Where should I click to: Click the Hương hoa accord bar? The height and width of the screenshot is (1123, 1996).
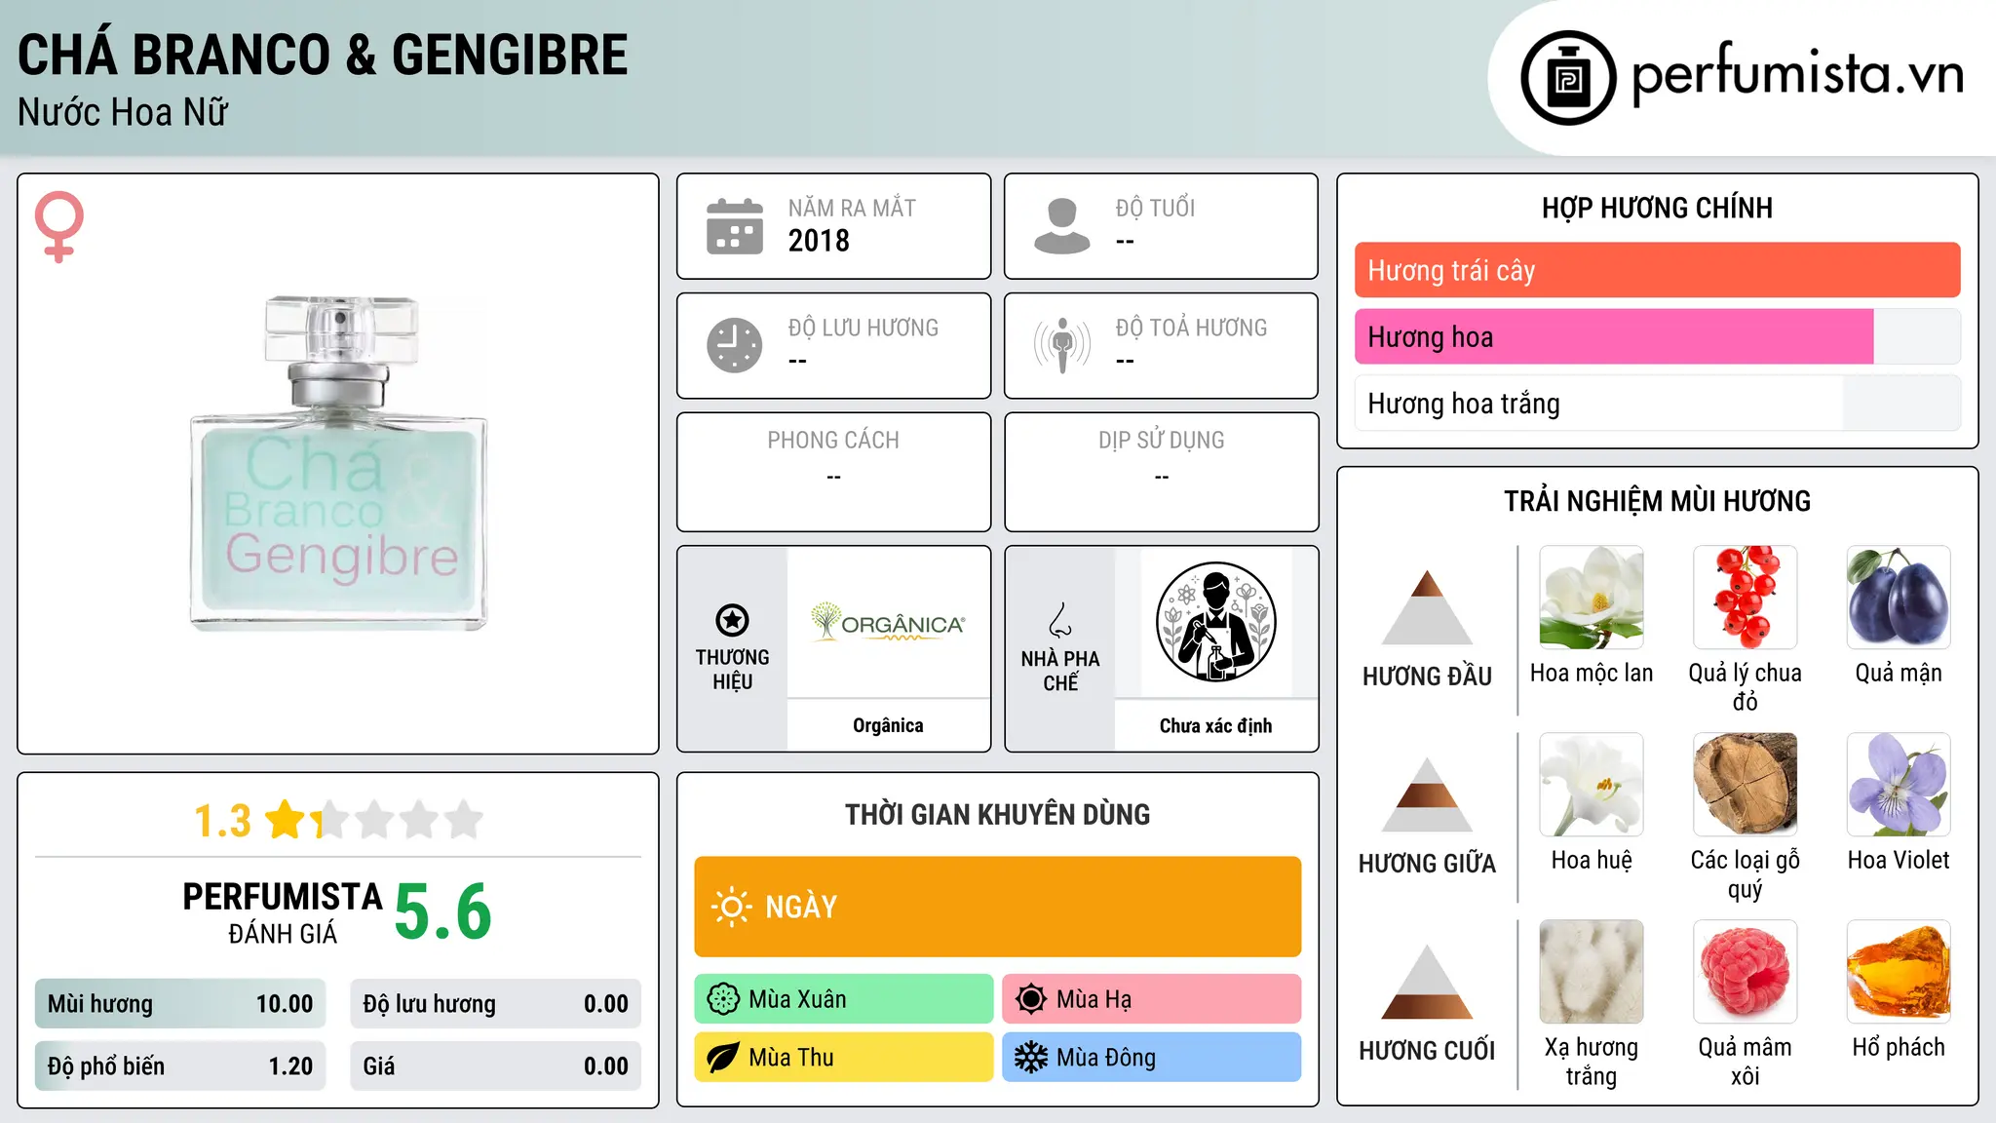point(1657,336)
